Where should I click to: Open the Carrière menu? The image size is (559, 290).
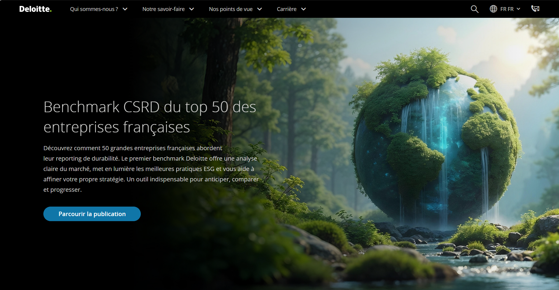coord(286,9)
